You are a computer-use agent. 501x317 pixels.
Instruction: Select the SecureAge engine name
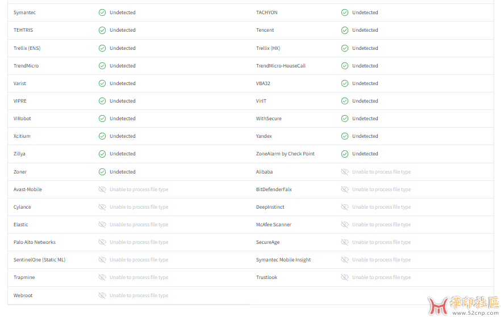pos(268,242)
